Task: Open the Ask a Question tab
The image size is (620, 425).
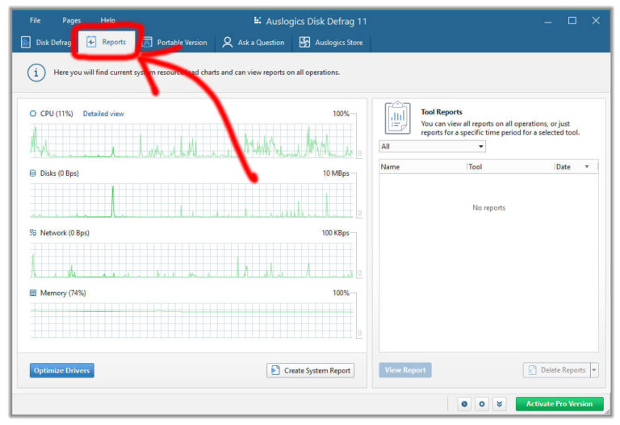Action: (x=253, y=42)
